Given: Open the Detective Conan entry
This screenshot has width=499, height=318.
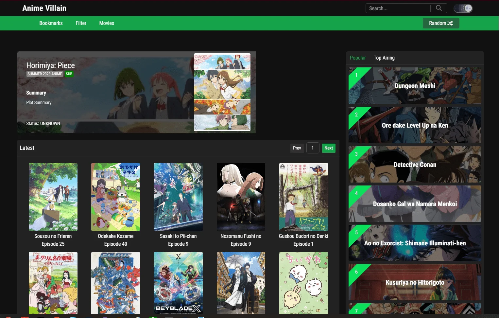Looking at the screenshot, I should pyautogui.click(x=415, y=164).
